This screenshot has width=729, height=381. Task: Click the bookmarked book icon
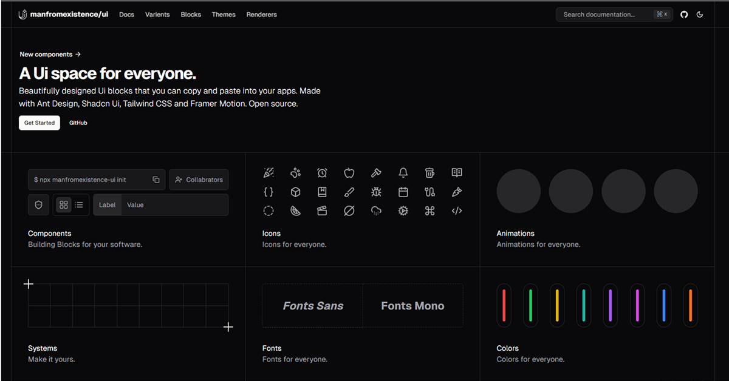pyautogui.click(x=322, y=192)
